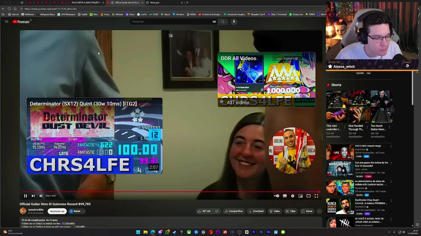This screenshot has height=236, width=421.
Task: Switch to the Nova guia tab
Action: [164, 3]
